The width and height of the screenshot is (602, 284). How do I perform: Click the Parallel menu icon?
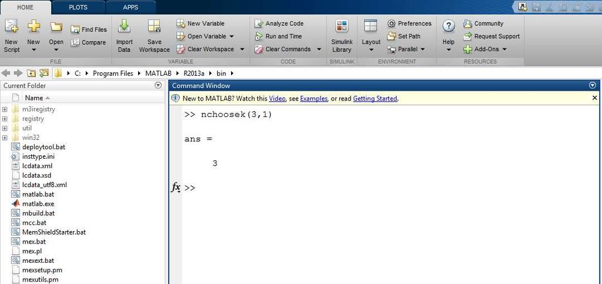391,49
